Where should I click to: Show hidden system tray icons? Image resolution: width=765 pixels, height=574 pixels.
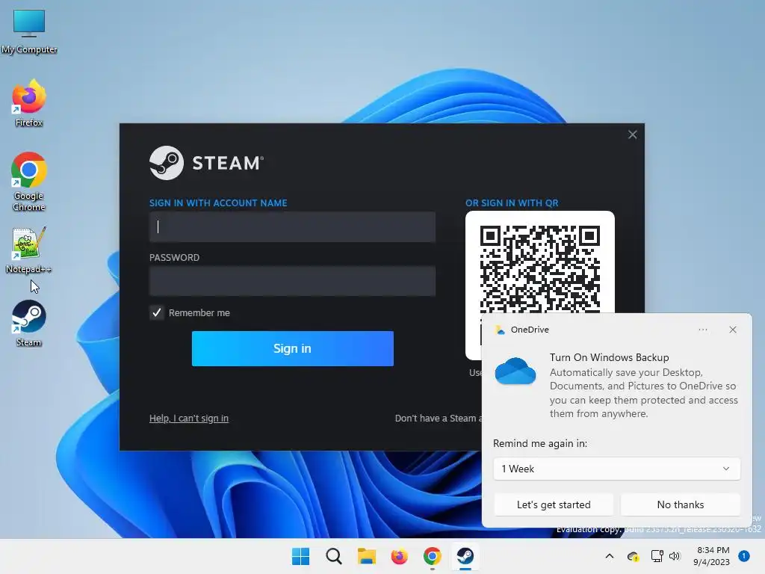[610, 556]
